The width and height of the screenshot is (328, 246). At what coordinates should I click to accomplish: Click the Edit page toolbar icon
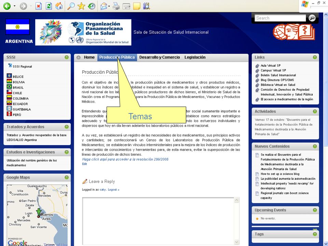pos(126,6)
